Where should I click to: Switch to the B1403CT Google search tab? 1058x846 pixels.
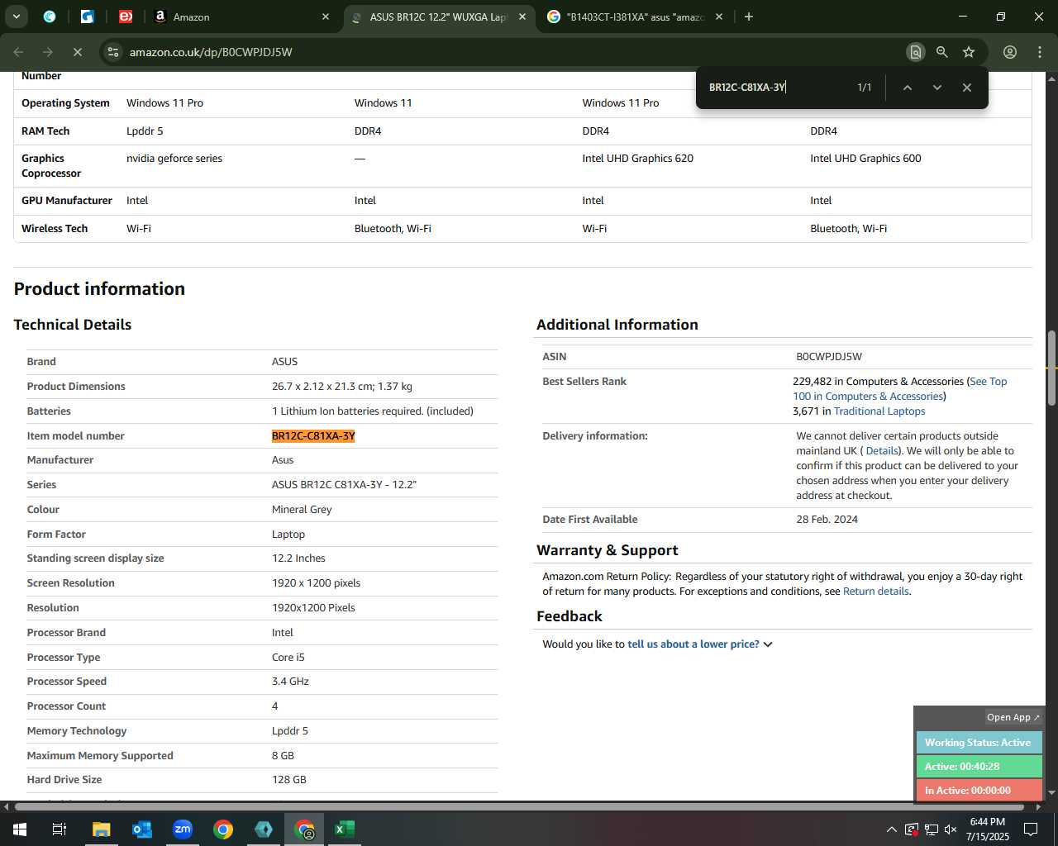(x=634, y=17)
